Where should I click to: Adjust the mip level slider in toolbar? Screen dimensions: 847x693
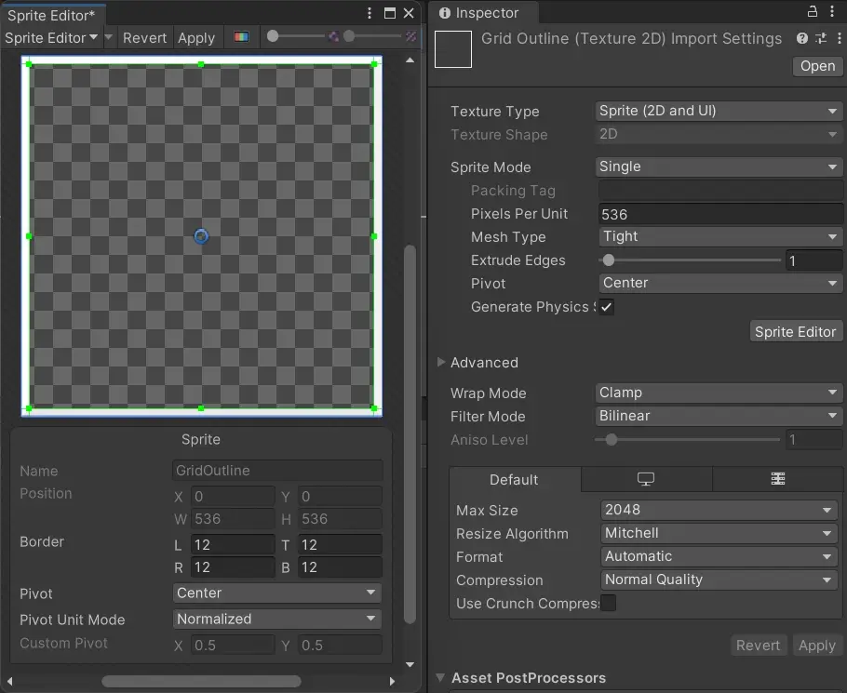pos(374,36)
